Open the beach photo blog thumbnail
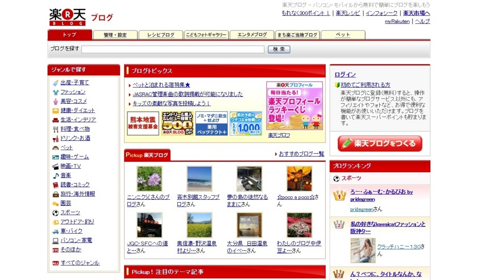This screenshot has height=280, width=480. (x=199, y=179)
